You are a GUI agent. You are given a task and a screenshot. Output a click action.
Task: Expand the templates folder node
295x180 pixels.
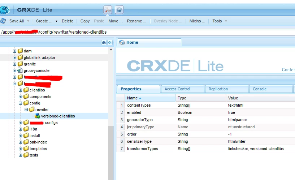pyautogui.click(x=21, y=149)
